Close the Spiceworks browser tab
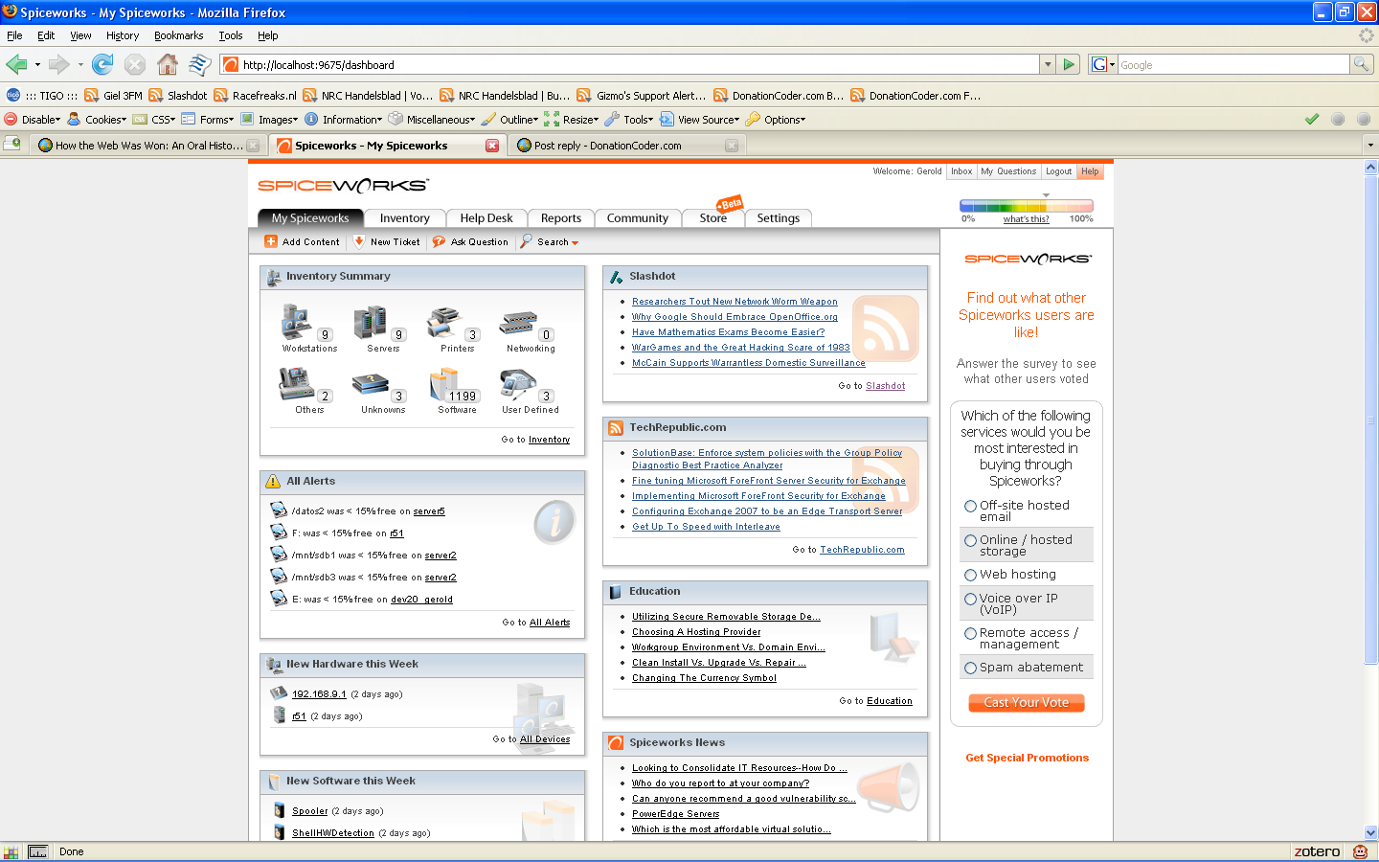1379x862 pixels. coord(492,146)
